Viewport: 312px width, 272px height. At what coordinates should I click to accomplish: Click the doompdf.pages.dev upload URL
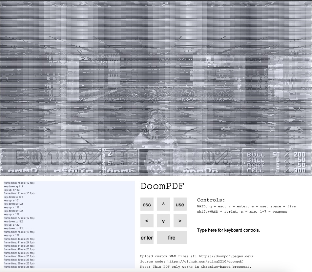[226, 256]
